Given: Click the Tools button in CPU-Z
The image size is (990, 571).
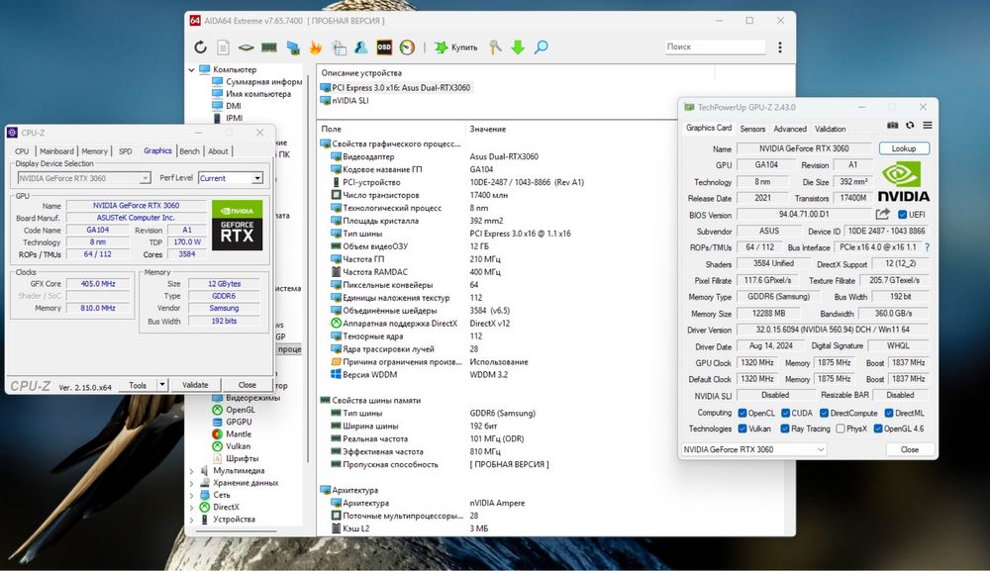Looking at the screenshot, I should click(x=138, y=385).
